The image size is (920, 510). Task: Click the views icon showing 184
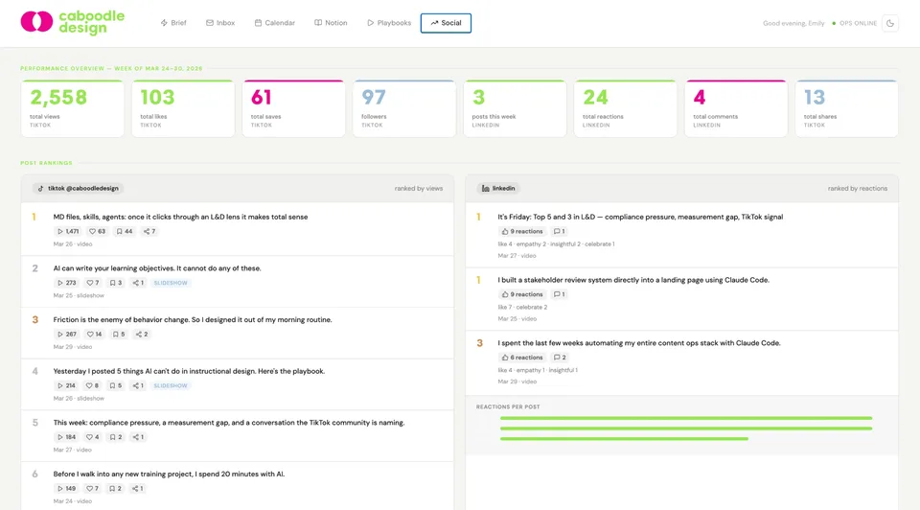(59, 437)
